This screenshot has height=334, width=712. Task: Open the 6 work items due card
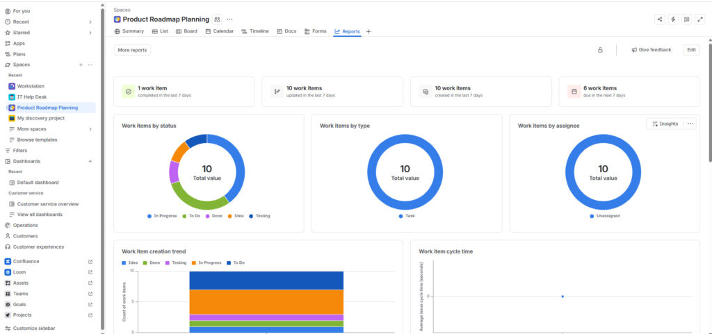pyautogui.click(x=629, y=92)
